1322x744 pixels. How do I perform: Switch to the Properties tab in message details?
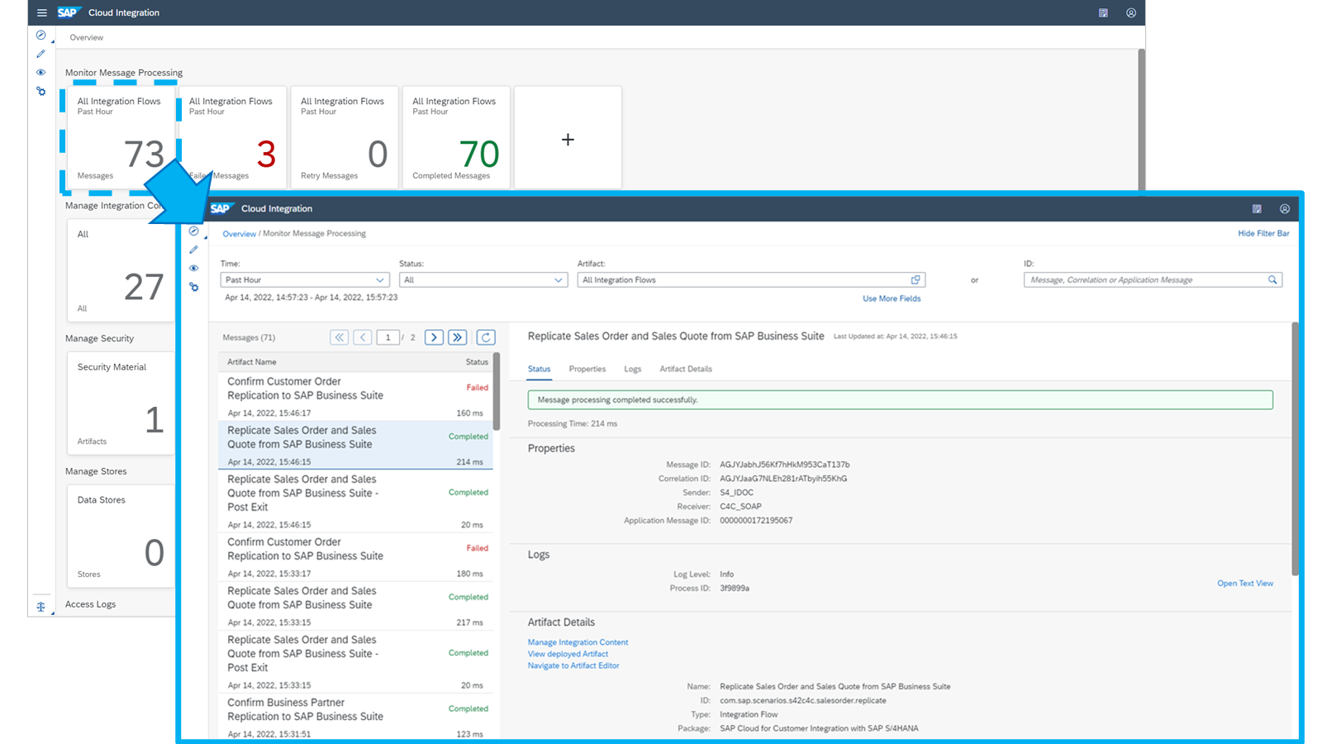pos(587,369)
